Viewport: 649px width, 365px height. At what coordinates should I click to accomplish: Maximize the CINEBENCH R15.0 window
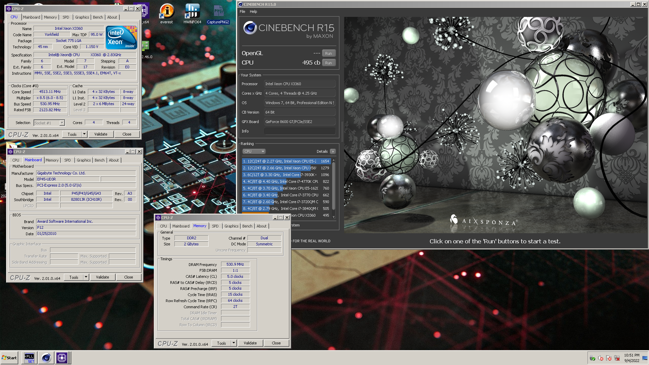pyautogui.click(x=639, y=4)
